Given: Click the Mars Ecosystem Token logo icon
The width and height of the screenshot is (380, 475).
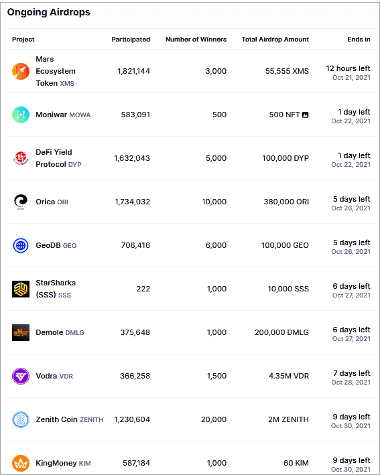Looking at the screenshot, I should tap(21, 72).
